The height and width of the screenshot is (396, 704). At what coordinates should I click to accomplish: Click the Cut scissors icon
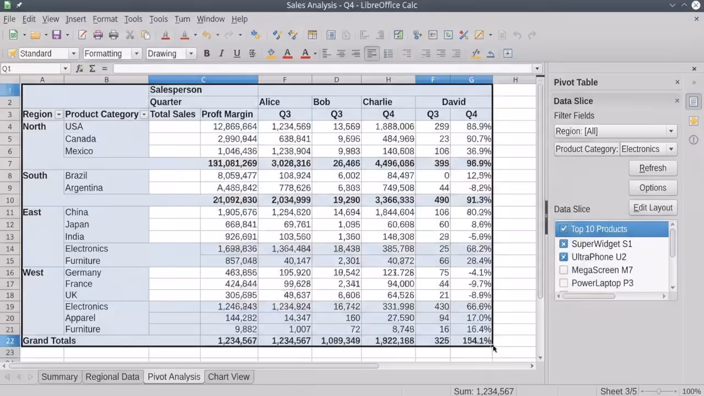click(130, 35)
